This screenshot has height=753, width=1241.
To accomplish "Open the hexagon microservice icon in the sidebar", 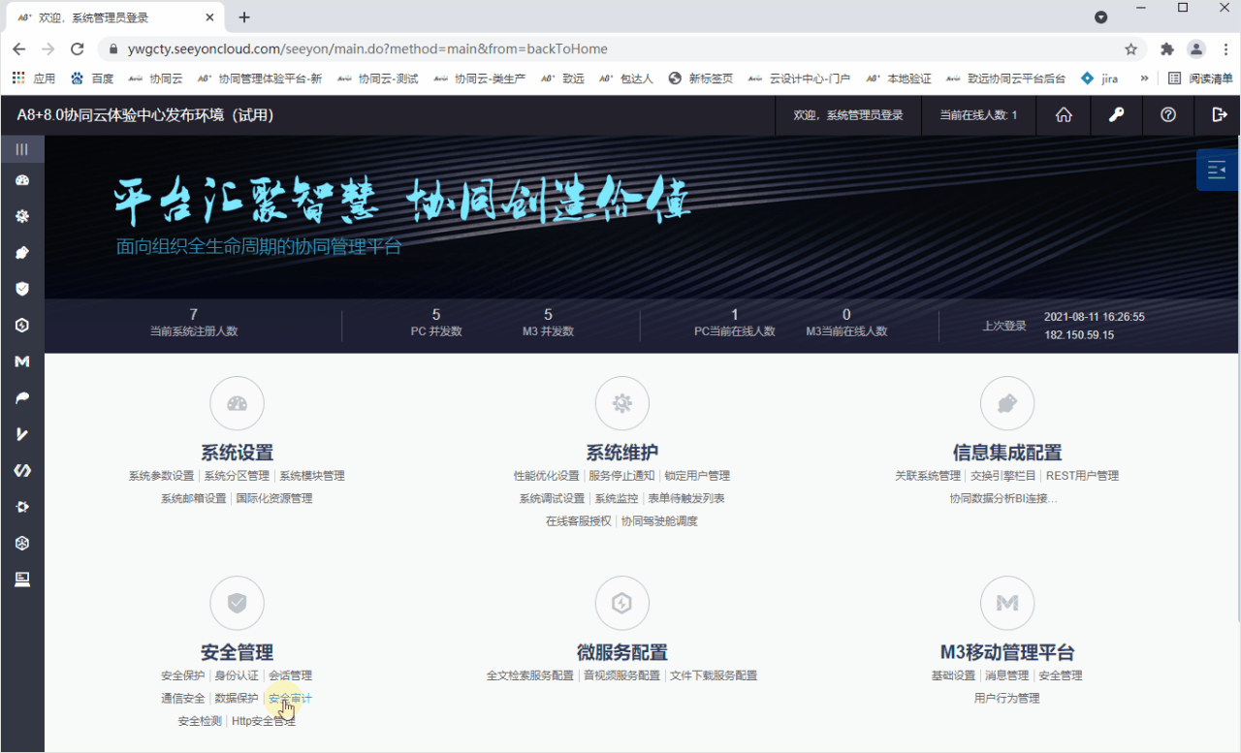I will [x=21, y=325].
